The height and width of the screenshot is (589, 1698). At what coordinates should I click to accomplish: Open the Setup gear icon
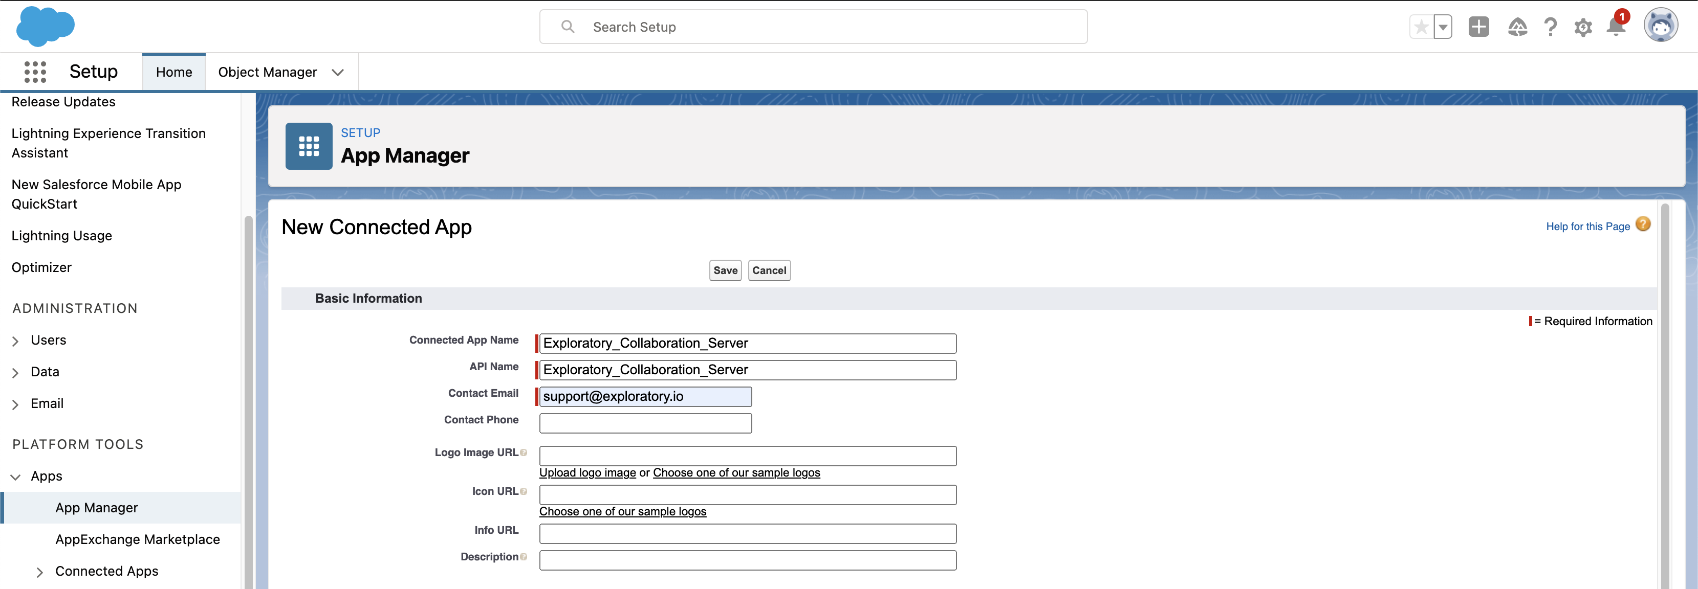(x=1583, y=28)
